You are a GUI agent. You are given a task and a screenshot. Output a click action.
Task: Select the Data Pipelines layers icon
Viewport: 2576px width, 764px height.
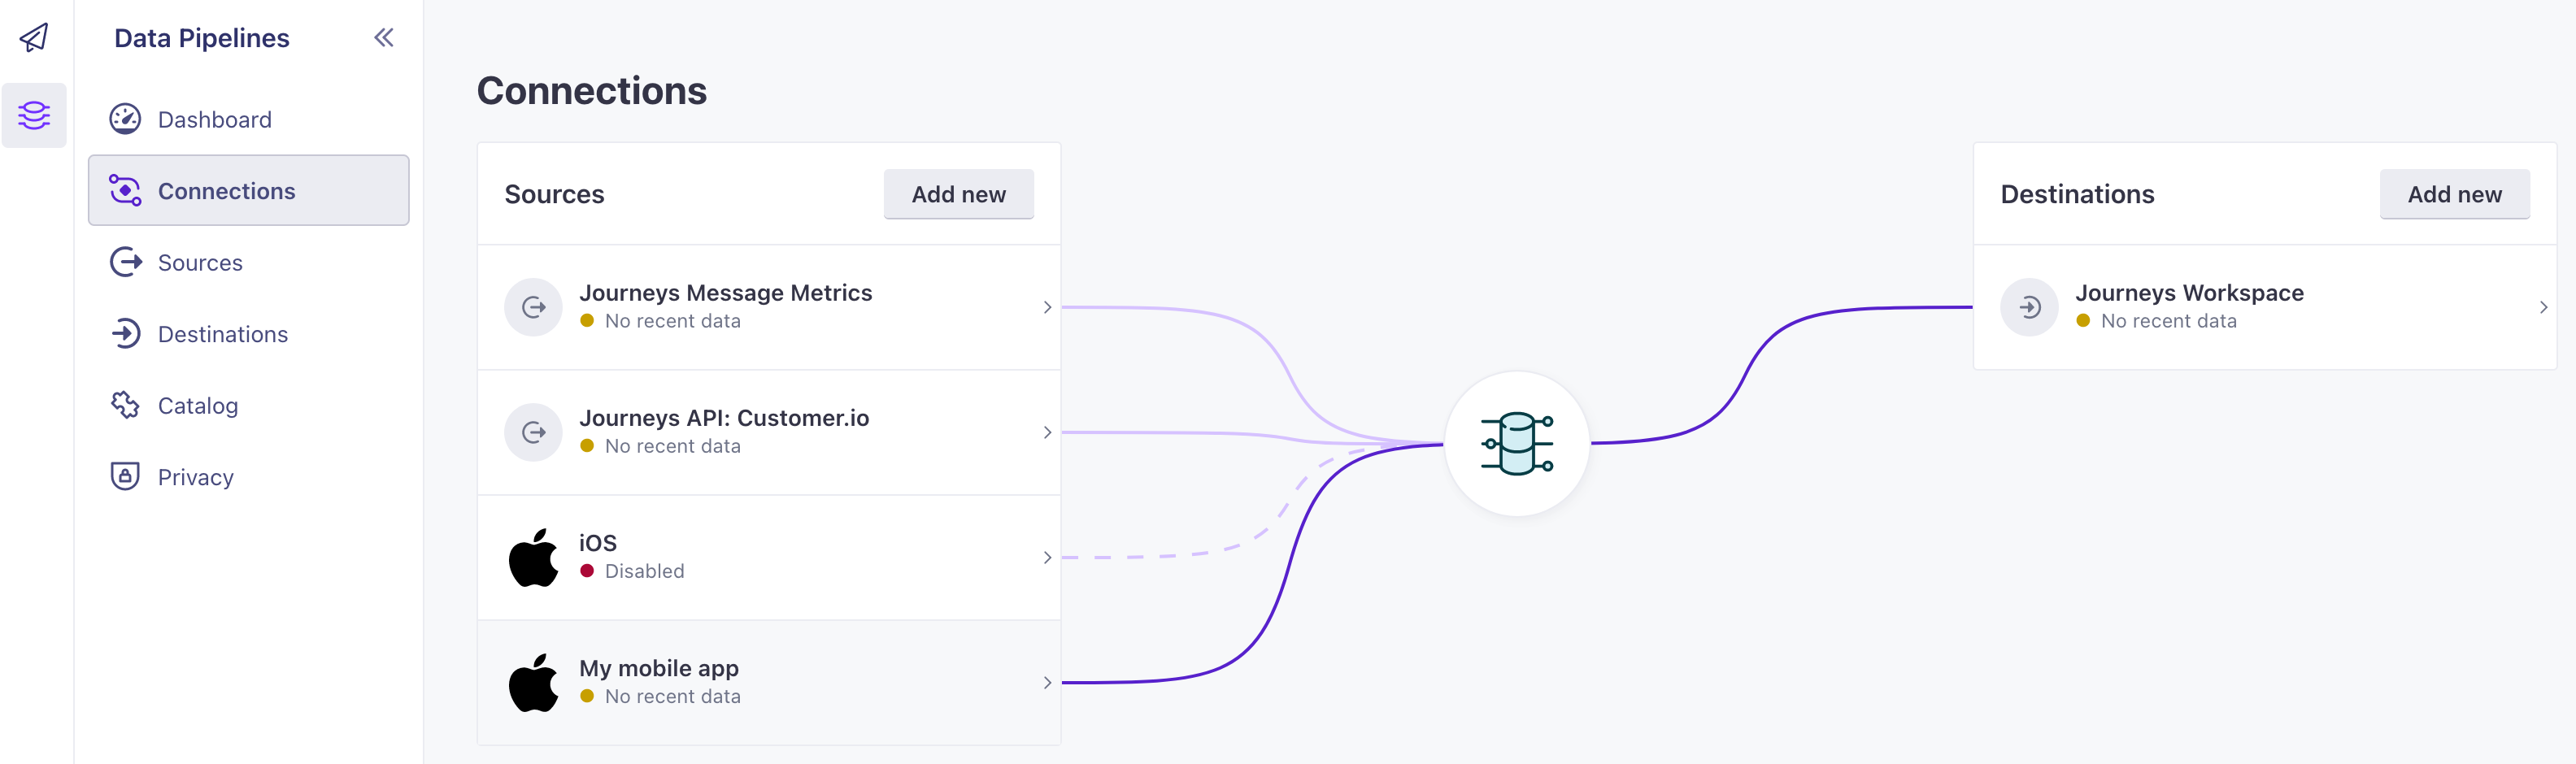pyautogui.click(x=34, y=116)
